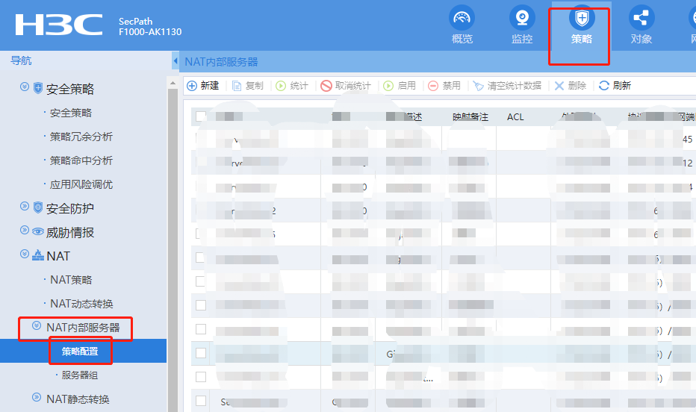Open the 安全策略 sub-item in navigation
696x412 pixels.
click(x=71, y=113)
